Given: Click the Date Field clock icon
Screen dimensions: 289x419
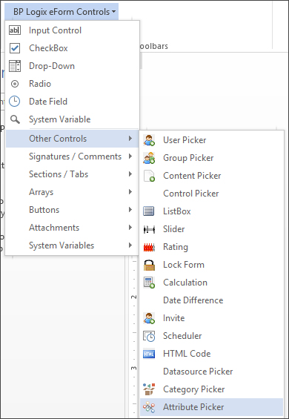Looking at the screenshot, I should (15, 102).
